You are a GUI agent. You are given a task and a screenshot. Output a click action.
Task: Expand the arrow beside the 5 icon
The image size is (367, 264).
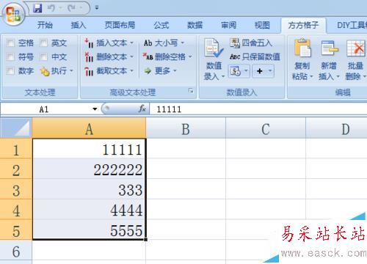pyautogui.click(x=246, y=71)
